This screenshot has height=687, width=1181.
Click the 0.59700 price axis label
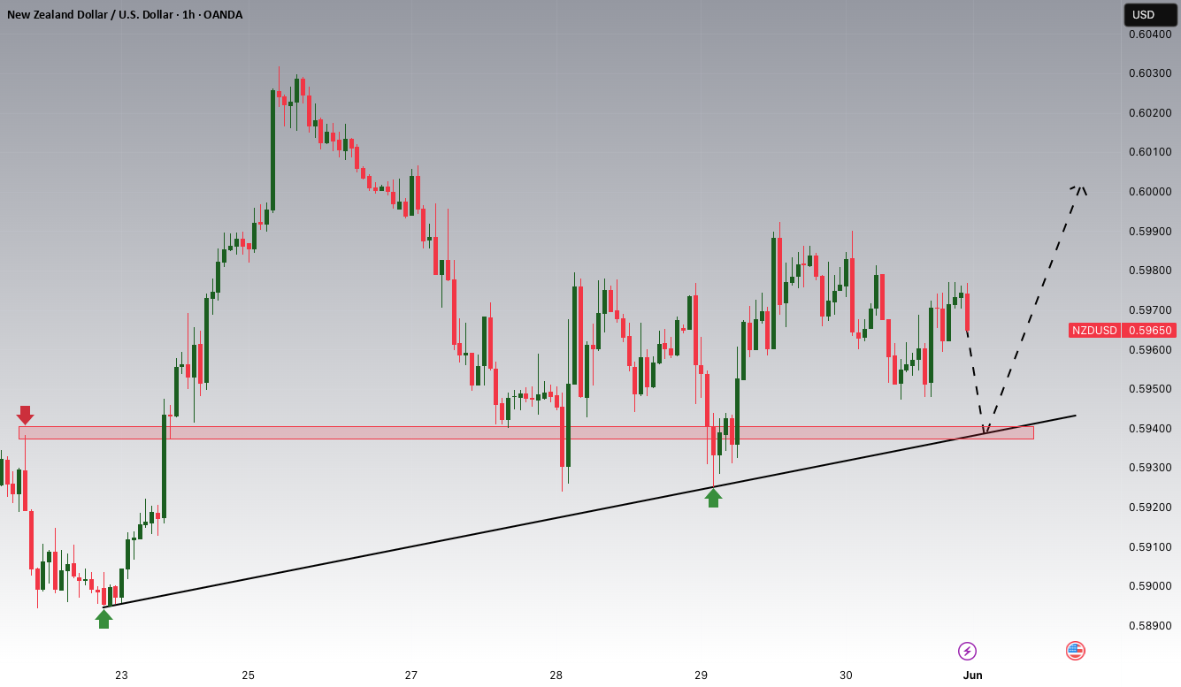click(1150, 310)
